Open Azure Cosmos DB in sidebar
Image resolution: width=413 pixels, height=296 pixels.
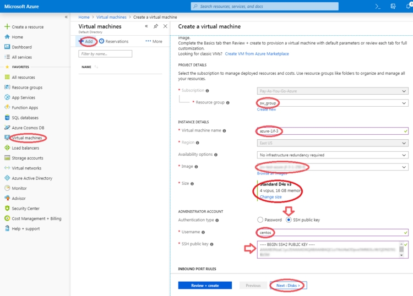(28, 128)
